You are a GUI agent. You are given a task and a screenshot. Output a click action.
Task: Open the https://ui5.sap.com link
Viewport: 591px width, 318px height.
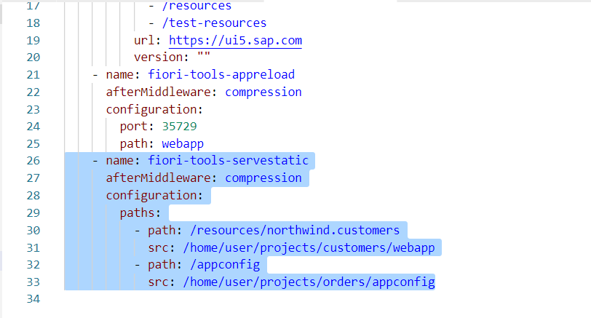[235, 40]
